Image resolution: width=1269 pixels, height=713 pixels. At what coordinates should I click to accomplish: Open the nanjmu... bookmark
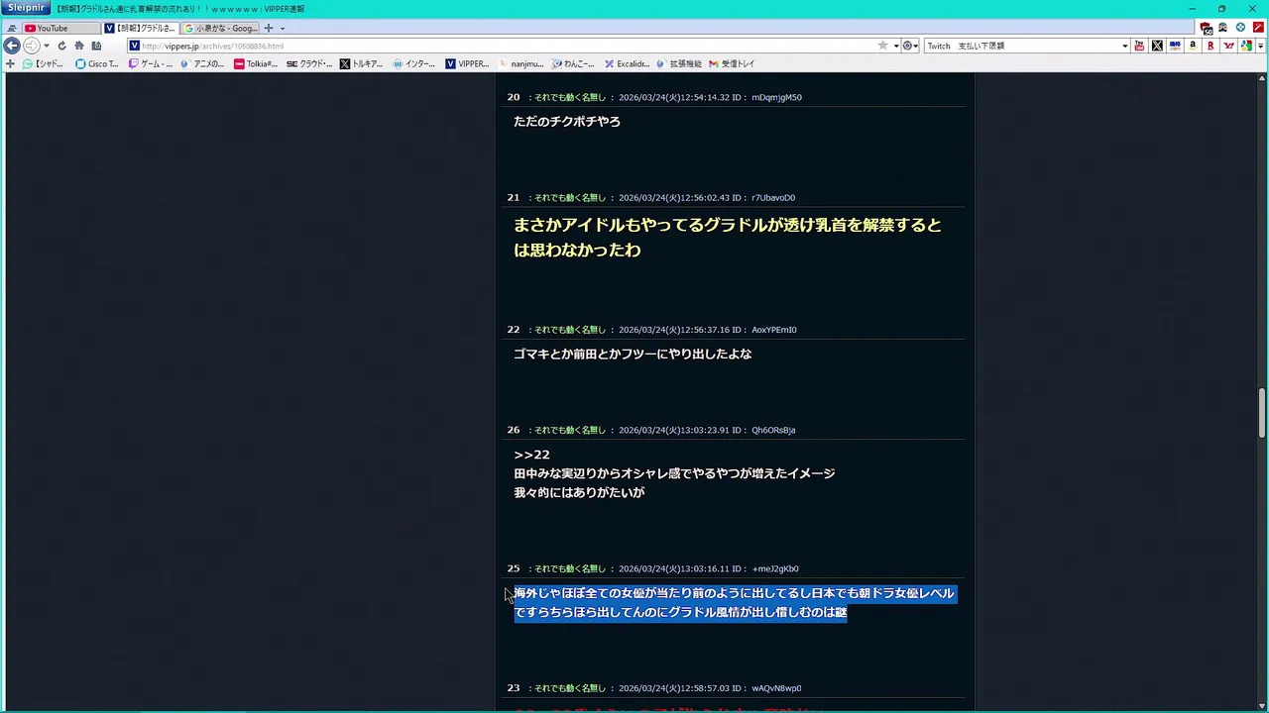pyautogui.click(x=520, y=63)
